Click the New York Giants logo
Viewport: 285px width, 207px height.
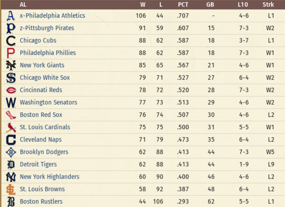11,65
